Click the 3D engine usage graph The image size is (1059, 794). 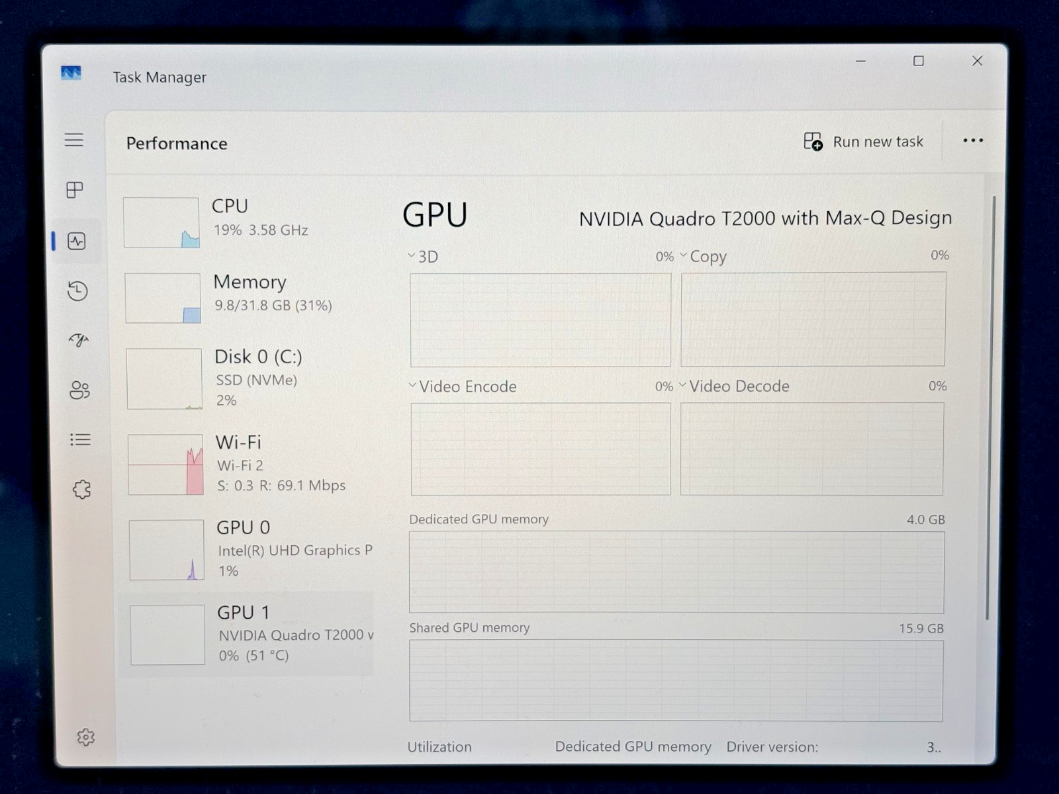pyautogui.click(x=540, y=320)
